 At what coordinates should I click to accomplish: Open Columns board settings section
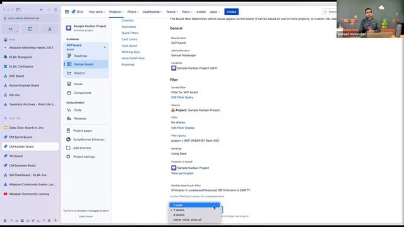tap(128, 20)
